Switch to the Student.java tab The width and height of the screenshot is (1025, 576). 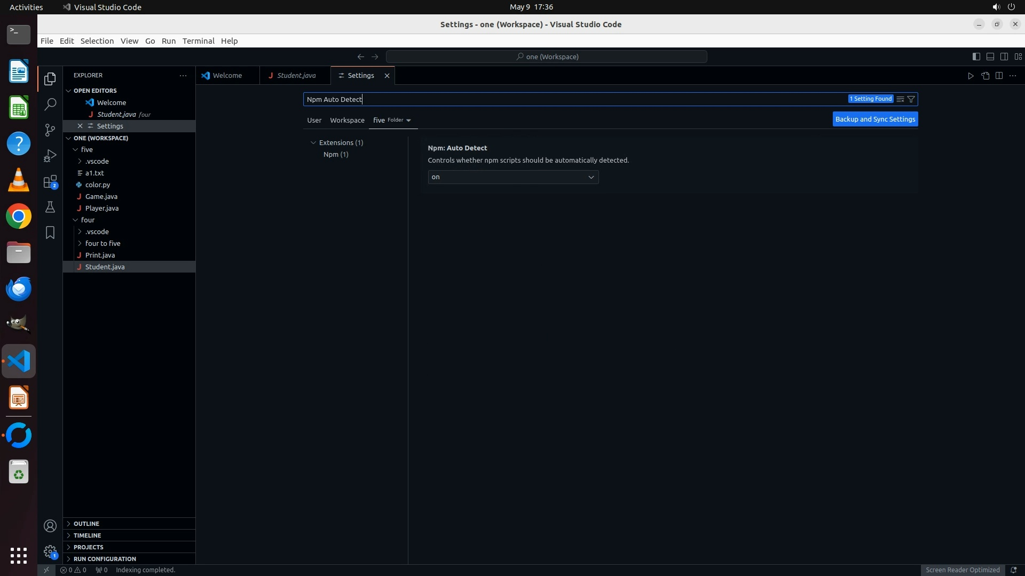pos(296,76)
